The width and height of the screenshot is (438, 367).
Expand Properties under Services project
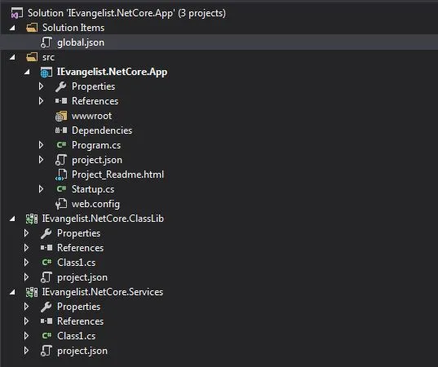click(27, 307)
